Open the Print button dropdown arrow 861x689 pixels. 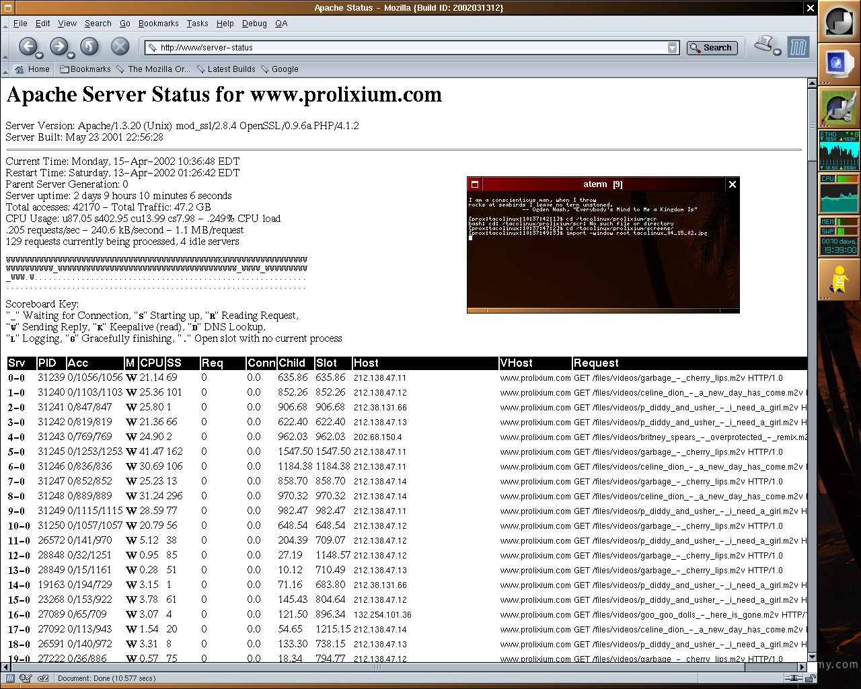777,52
